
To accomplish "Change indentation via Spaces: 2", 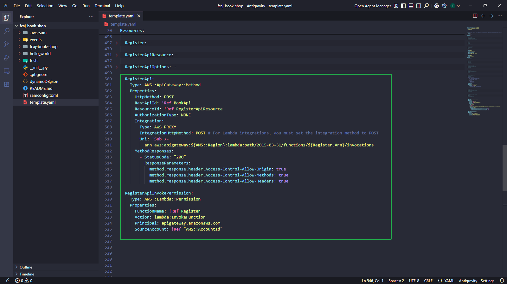I will [396, 281].
